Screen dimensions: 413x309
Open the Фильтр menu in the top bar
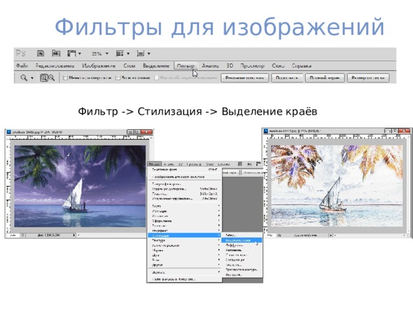pyautogui.click(x=186, y=66)
